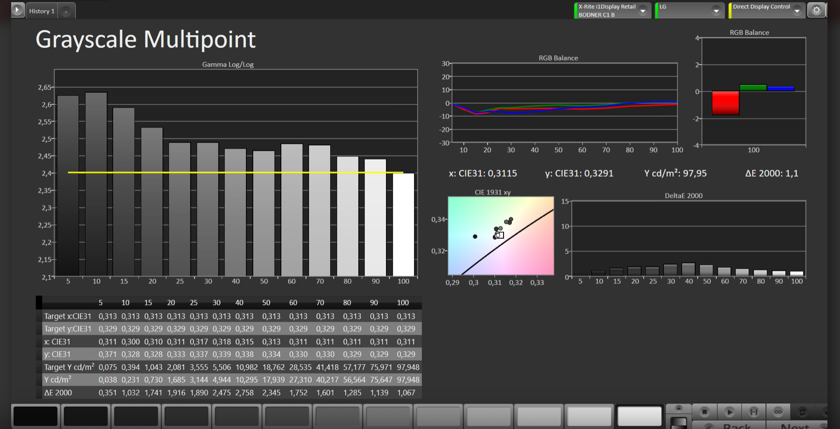This screenshot has height=429, width=840.
Task: Click the table column header 40
Action: [x=239, y=303]
